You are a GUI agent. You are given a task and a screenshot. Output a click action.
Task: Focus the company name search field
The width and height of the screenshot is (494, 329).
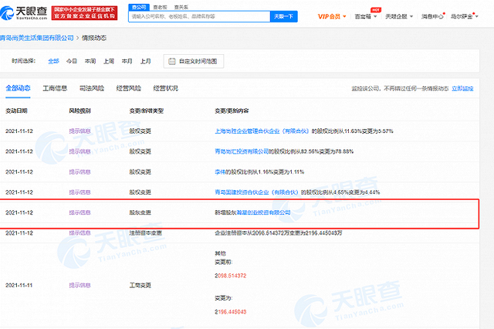(x=199, y=16)
